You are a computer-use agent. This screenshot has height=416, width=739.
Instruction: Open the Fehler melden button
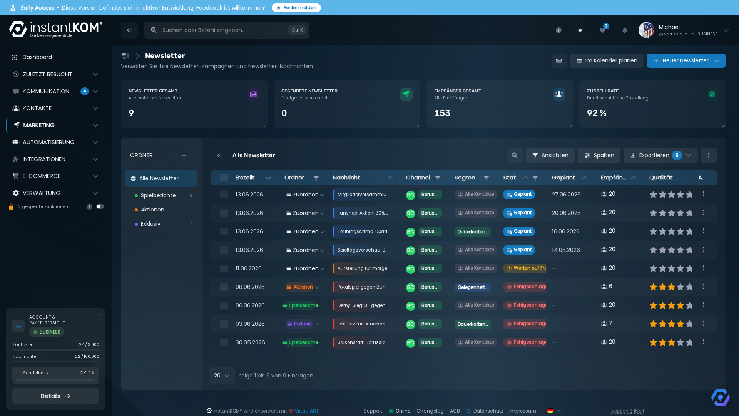[296, 8]
